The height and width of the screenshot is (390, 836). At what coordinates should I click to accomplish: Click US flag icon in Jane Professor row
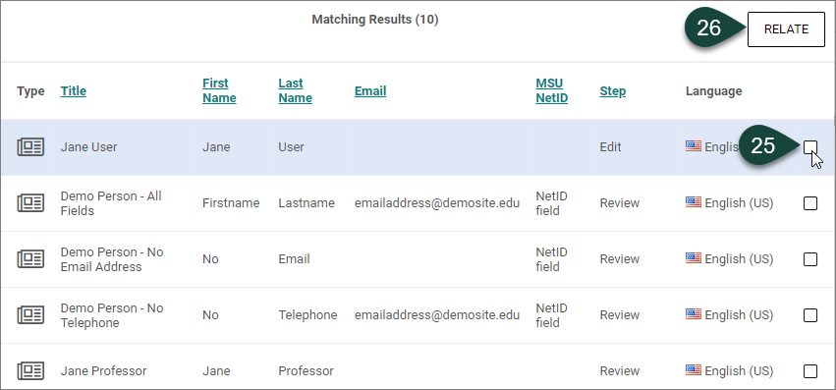click(694, 370)
